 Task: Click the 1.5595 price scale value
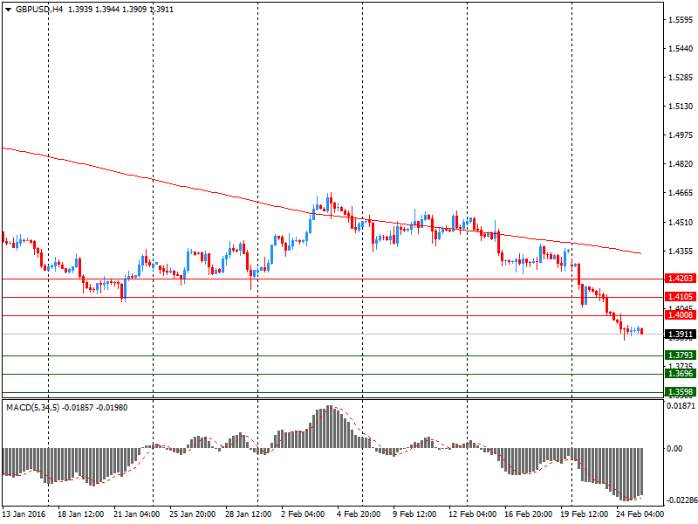tap(681, 19)
